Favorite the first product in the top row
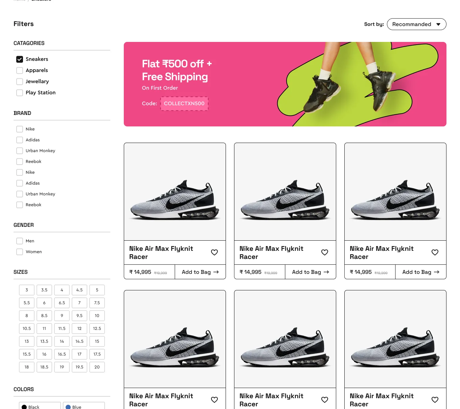Image resolution: width=460 pixels, height=409 pixels. (214, 252)
